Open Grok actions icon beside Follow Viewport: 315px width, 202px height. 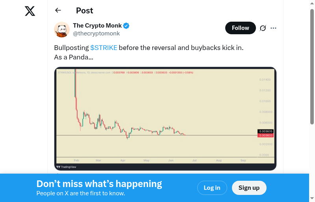pyautogui.click(x=263, y=28)
